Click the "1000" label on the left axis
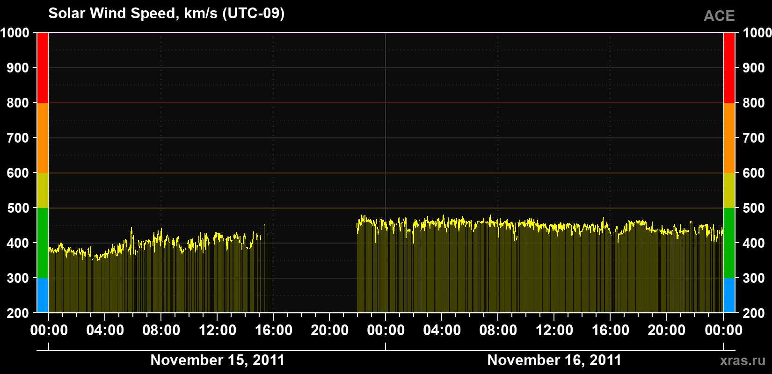 point(15,33)
